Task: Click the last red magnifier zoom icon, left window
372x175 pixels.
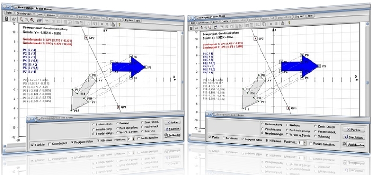Action: tap(32, 21)
